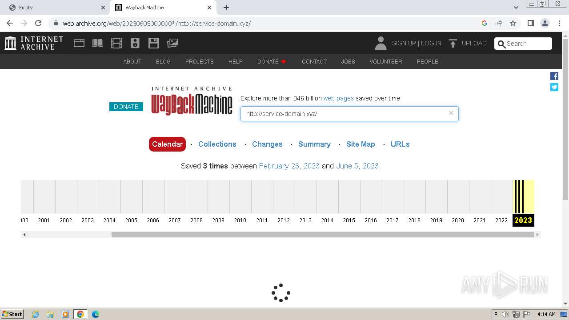Viewport: 569px width, 320px height.
Task: Open the tab search dropdown arrow
Action: 516,8
